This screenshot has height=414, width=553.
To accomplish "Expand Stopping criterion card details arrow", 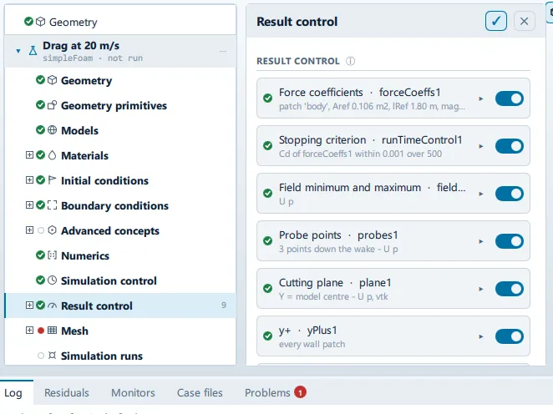I will click(x=480, y=146).
